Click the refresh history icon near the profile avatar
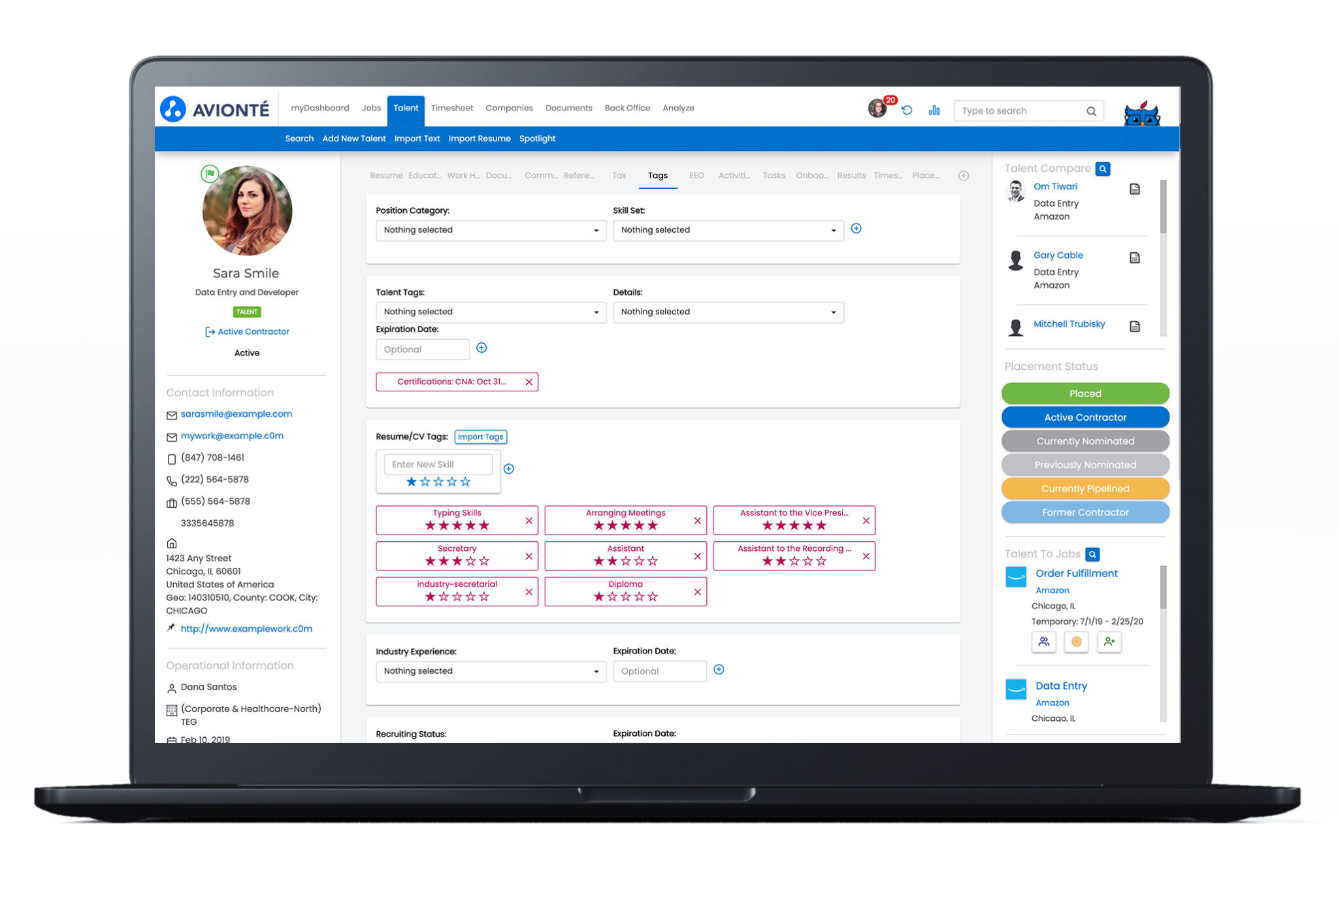 pyautogui.click(x=907, y=110)
